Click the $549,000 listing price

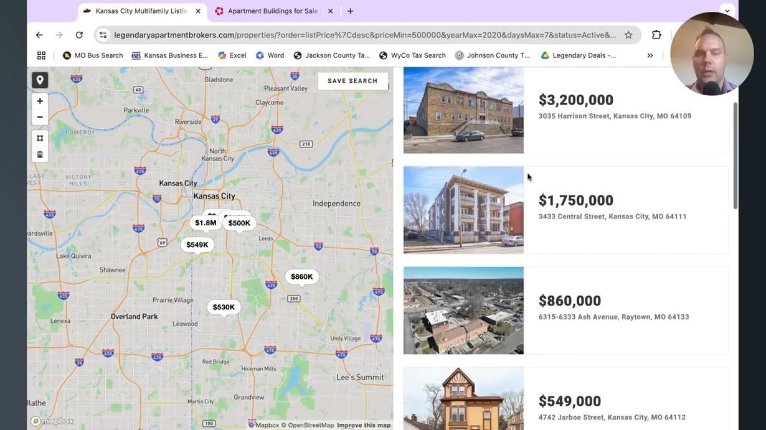tap(570, 401)
